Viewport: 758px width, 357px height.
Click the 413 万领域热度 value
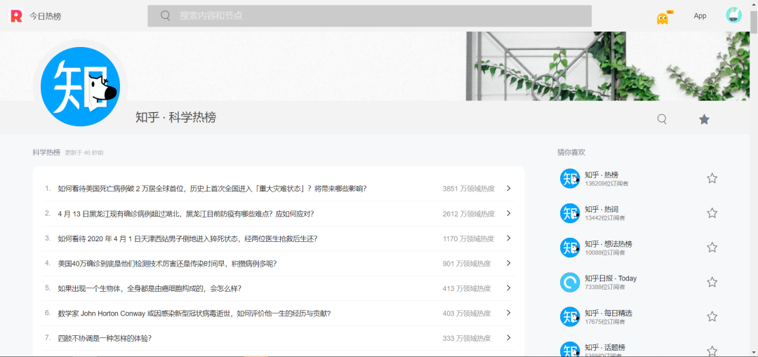click(467, 288)
